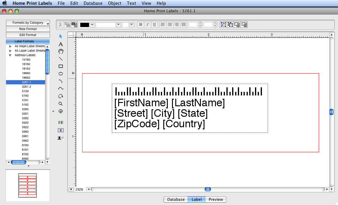Toggle Italic text formatting
The image size is (338, 205).
[x=147, y=25]
